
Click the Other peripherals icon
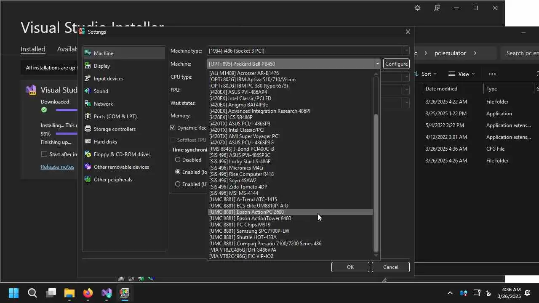pyautogui.click(x=88, y=179)
